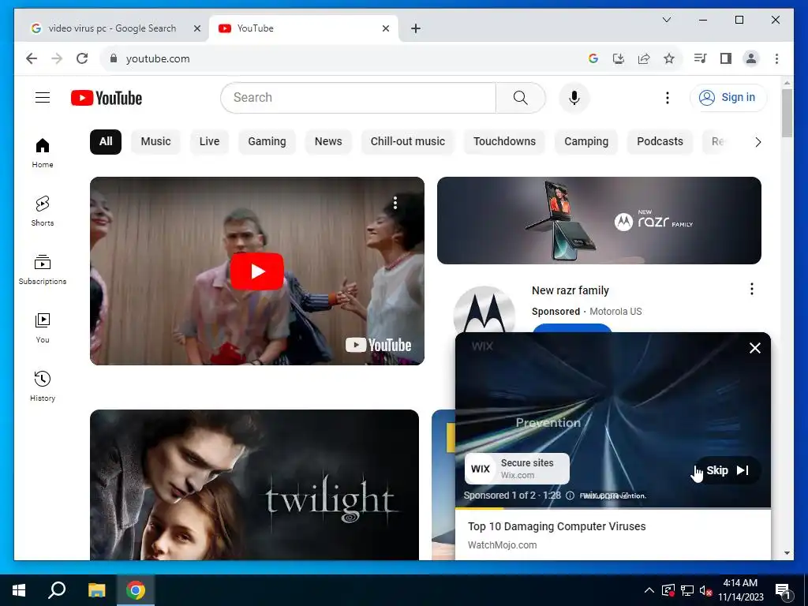Image resolution: width=808 pixels, height=606 pixels.
Task: Filter by the News chip
Action: 328,142
